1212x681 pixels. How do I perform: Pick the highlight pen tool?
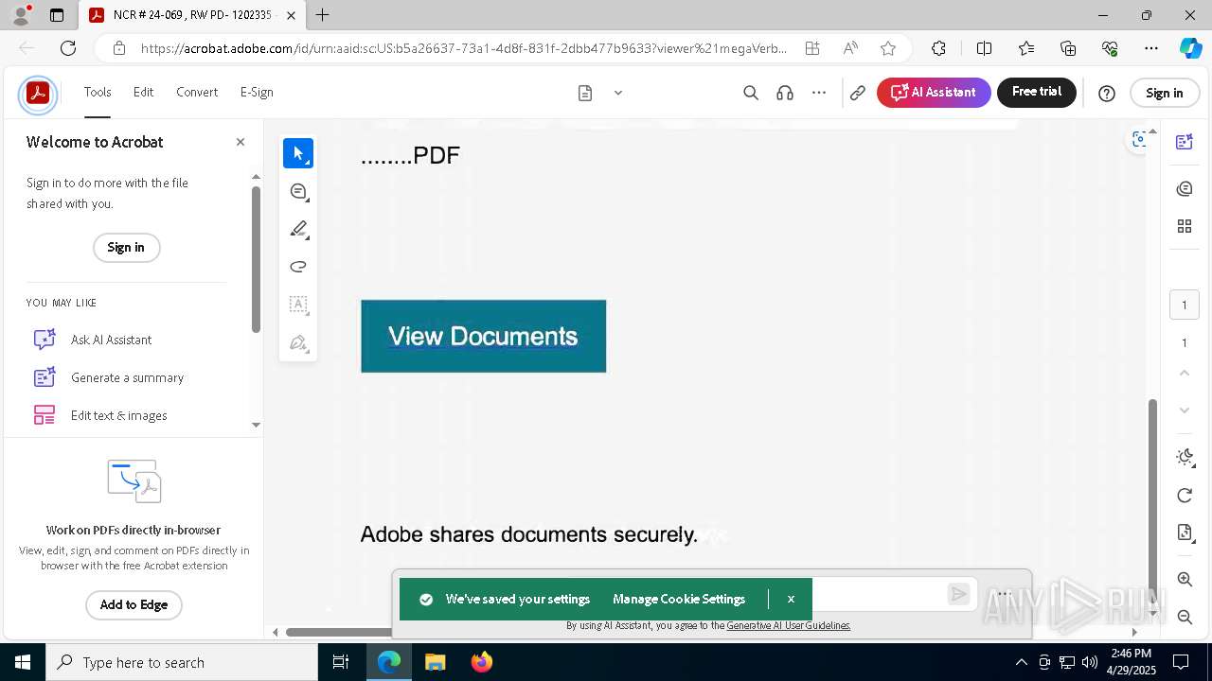click(298, 229)
